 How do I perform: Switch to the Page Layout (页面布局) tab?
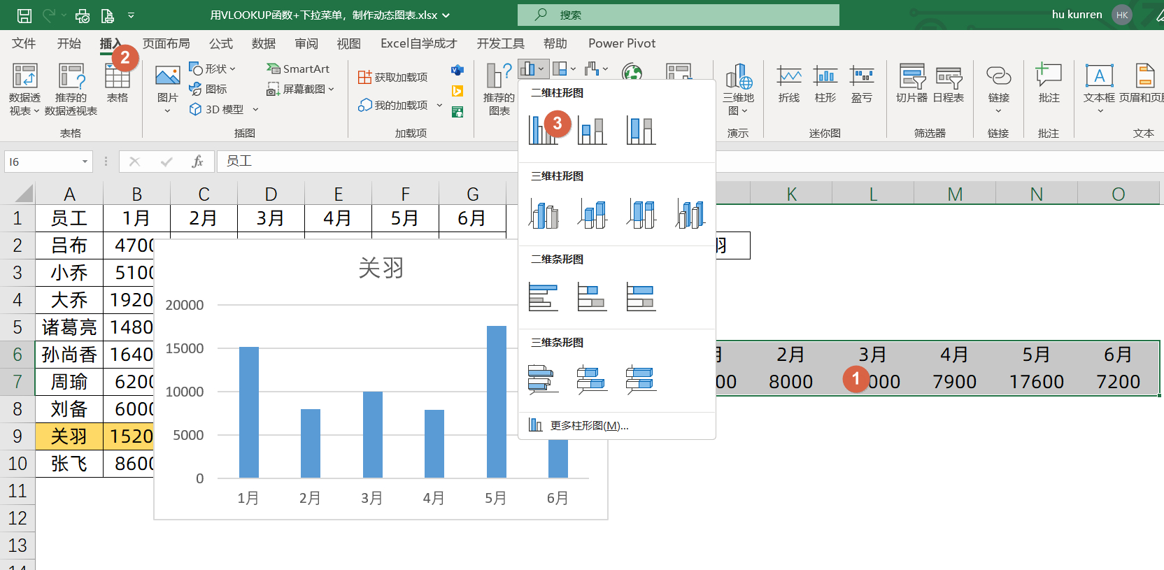click(x=166, y=43)
